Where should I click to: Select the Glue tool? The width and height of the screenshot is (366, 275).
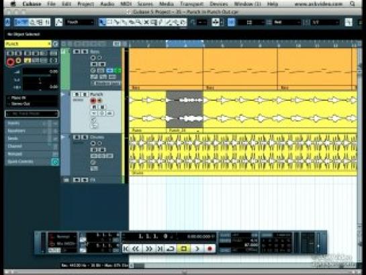[x=124, y=22]
